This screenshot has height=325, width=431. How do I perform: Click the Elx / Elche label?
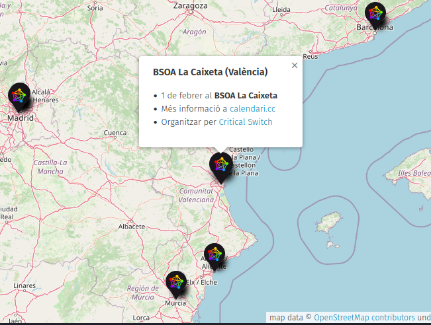202,282
